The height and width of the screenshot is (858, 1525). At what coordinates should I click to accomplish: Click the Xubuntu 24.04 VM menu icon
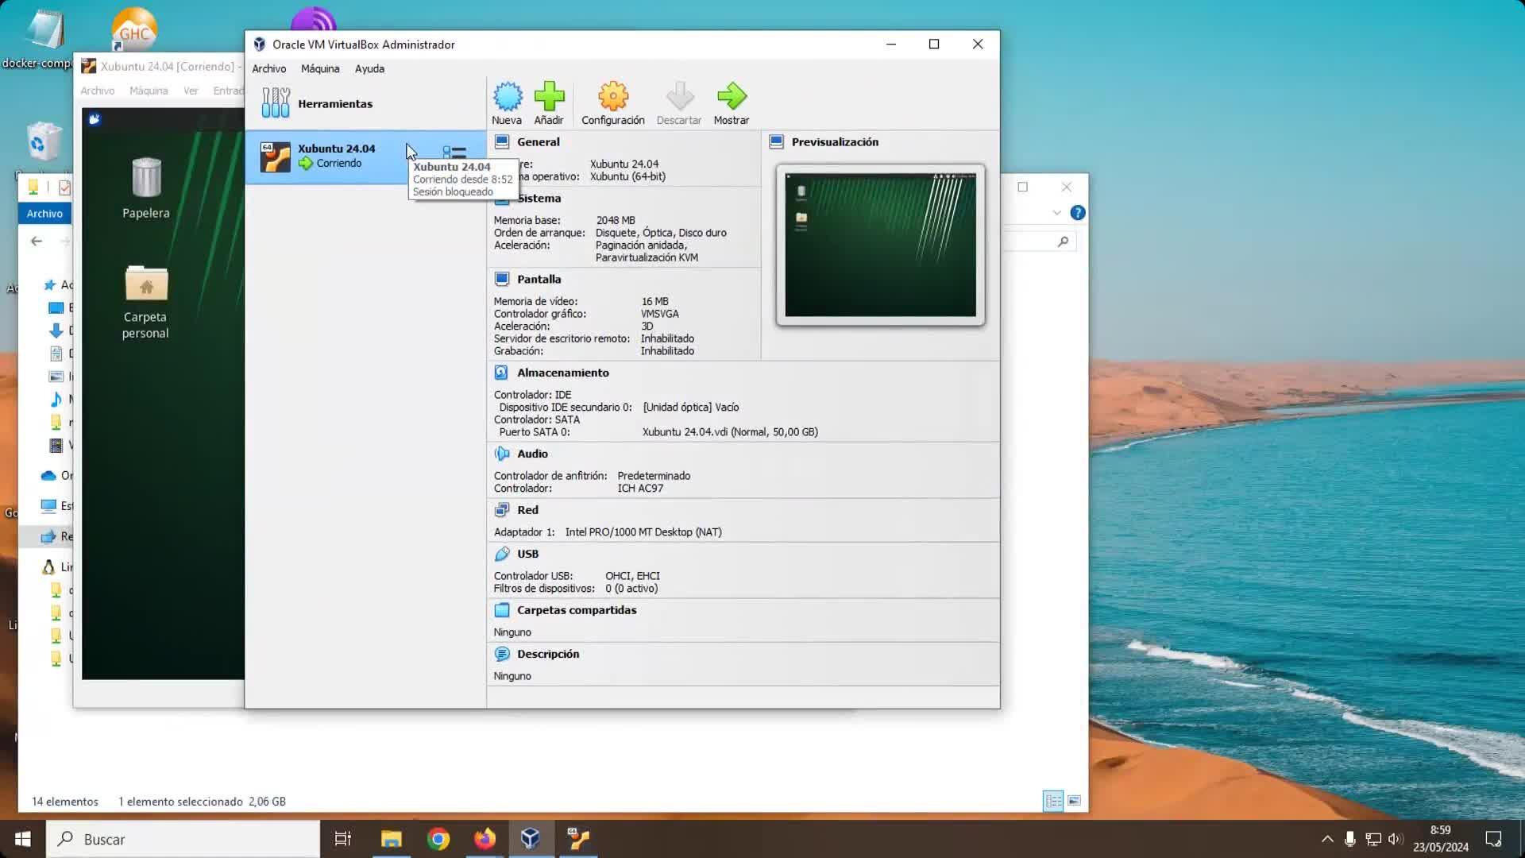(x=454, y=152)
